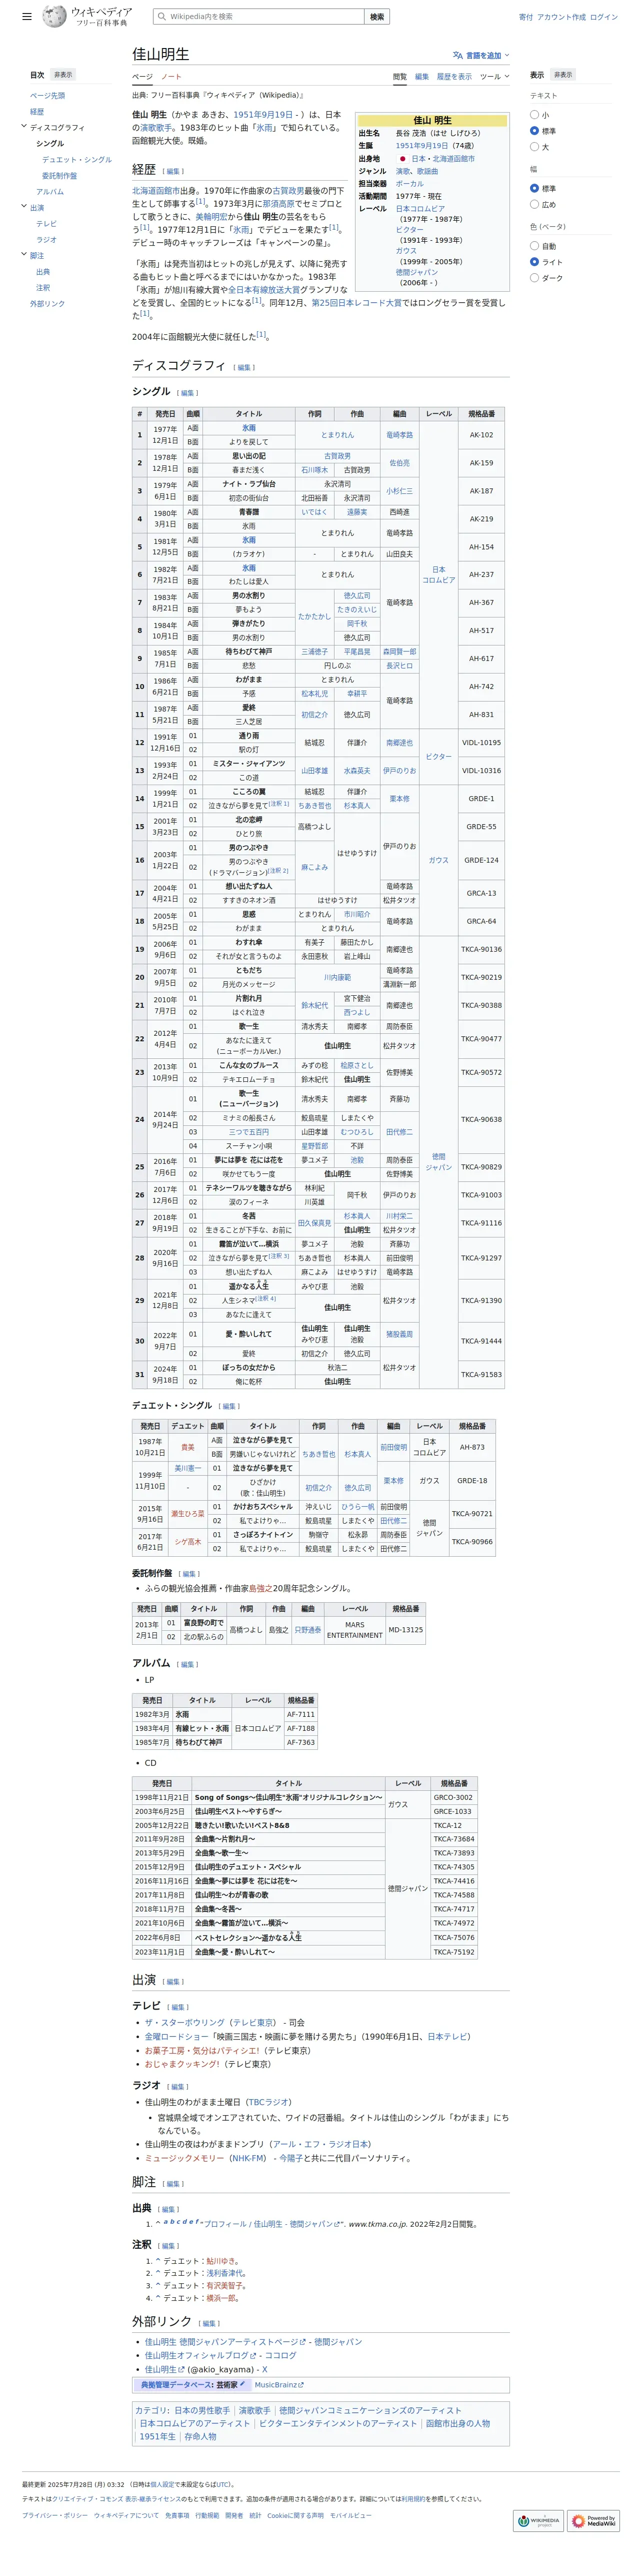Switch to the ノート talk tab
642x2576 pixels.
pos(171,77)
